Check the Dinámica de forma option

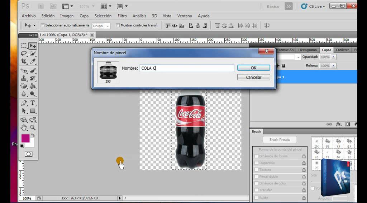click(257, 156)
